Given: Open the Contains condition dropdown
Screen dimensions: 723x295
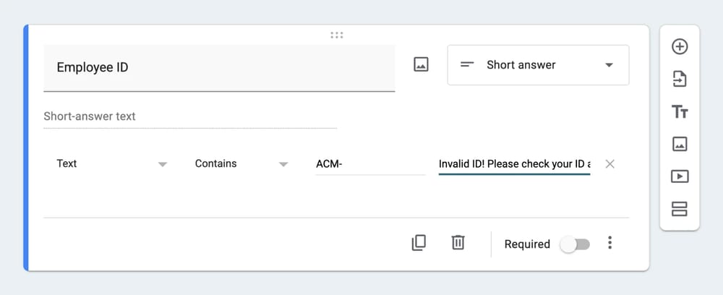Looking at the screenshot, I should tap(241, 164).
